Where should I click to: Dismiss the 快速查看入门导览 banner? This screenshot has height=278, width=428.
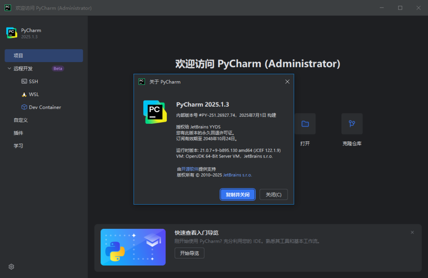[x=412, y=232]
